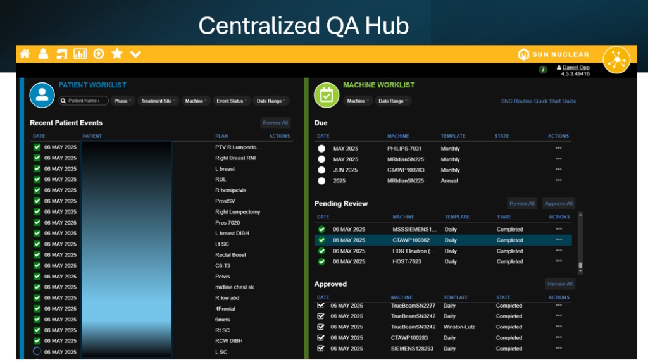648x362 pixels.
Task: Select radio button for PHILIPS-7031 monthly due
Action: pyautogui.click(x=321, y=149)
